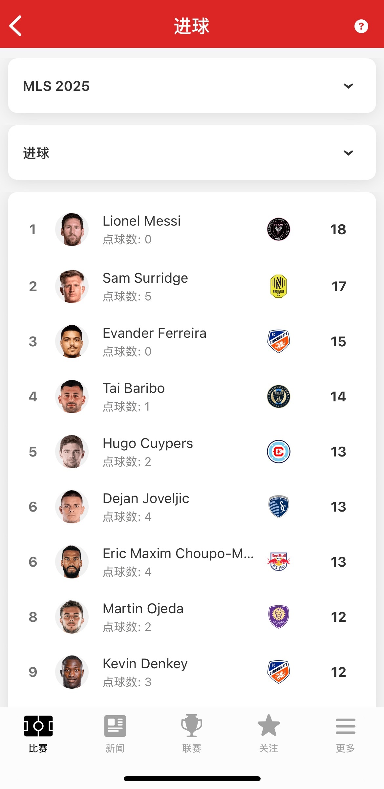Tap the back arrow icon
Screen dimensions: 384x789
point(15,26)
